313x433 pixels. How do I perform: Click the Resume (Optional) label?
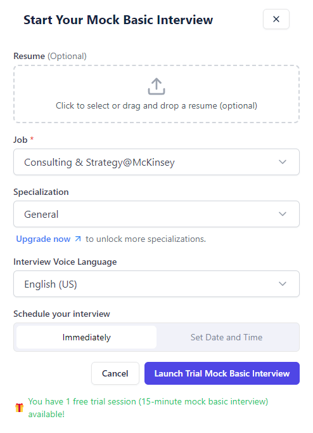(x=50, y=56)
